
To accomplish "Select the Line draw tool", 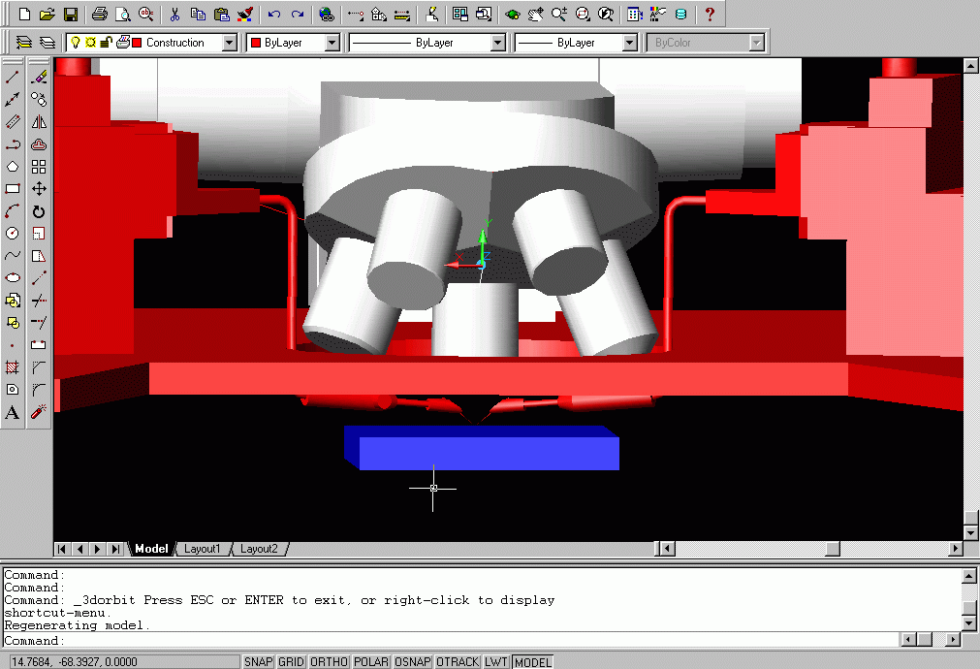I will (x=13, y=77).
